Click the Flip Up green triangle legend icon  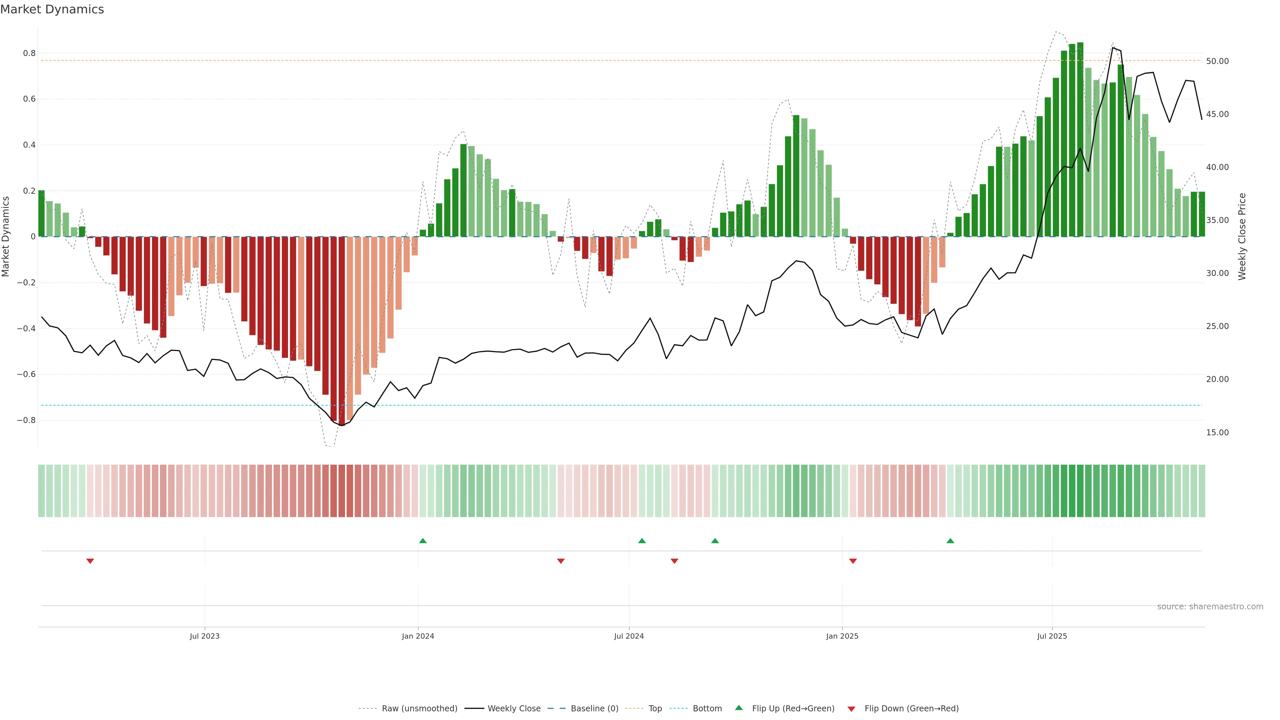(x=739, y=708)
